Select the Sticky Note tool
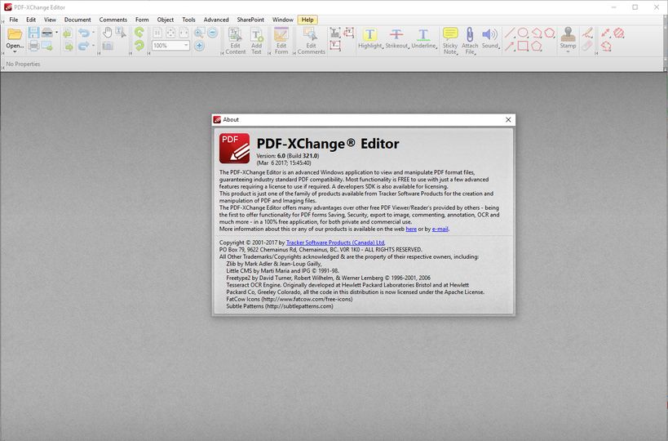Image resolution: width=668 pixels, height=441 pixels. point(450,42)
